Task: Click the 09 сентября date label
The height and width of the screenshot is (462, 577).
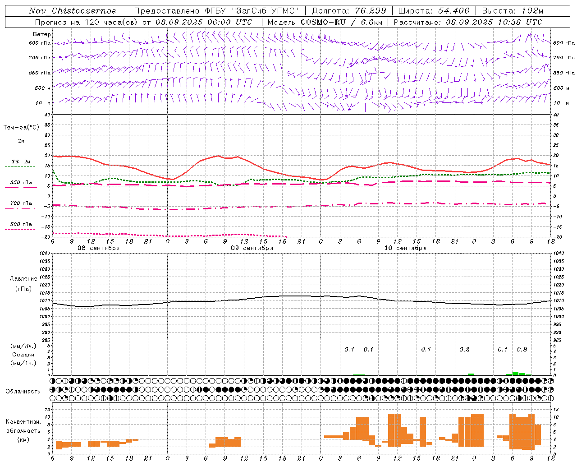Action: click(x=252, y=248)
